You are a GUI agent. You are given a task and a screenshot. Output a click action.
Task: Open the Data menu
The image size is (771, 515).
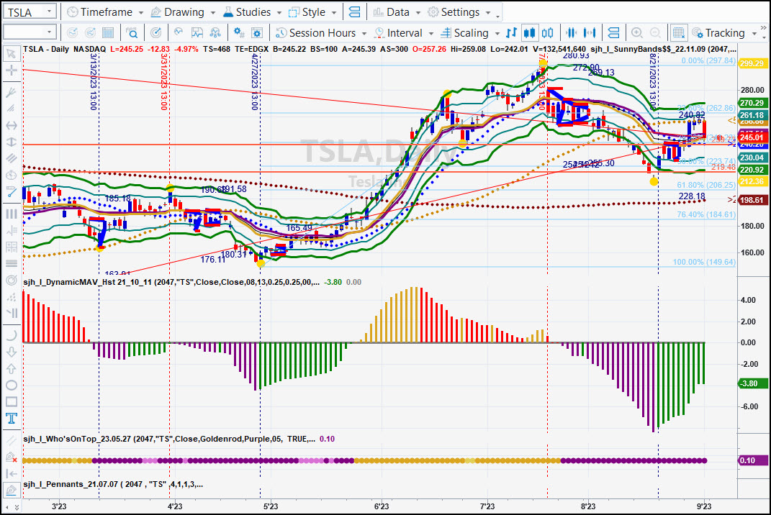[x=397, y=12]
